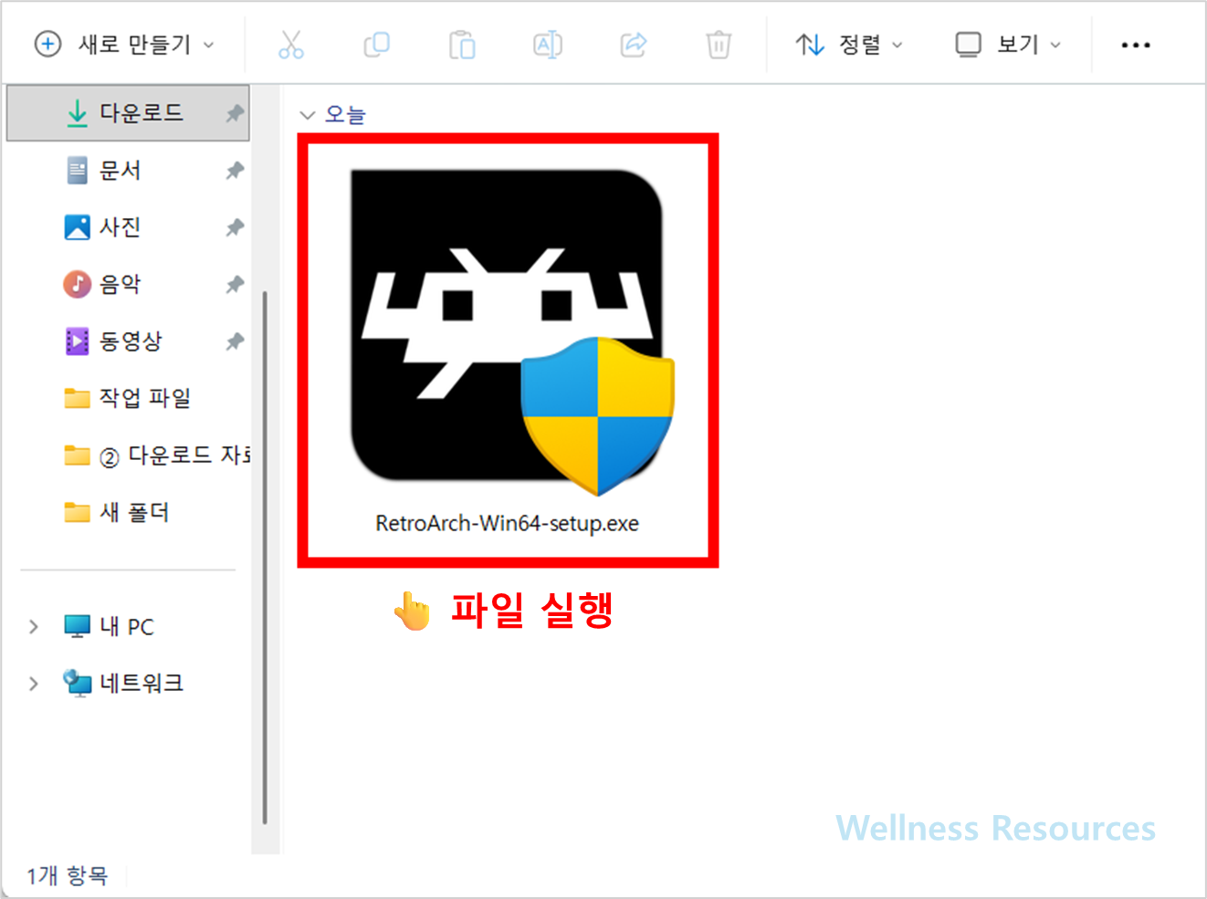Open the 새로 만들기 menu
Image resolution: width=1207 pixels, height=899 pixels.
(x=124, y=44)
